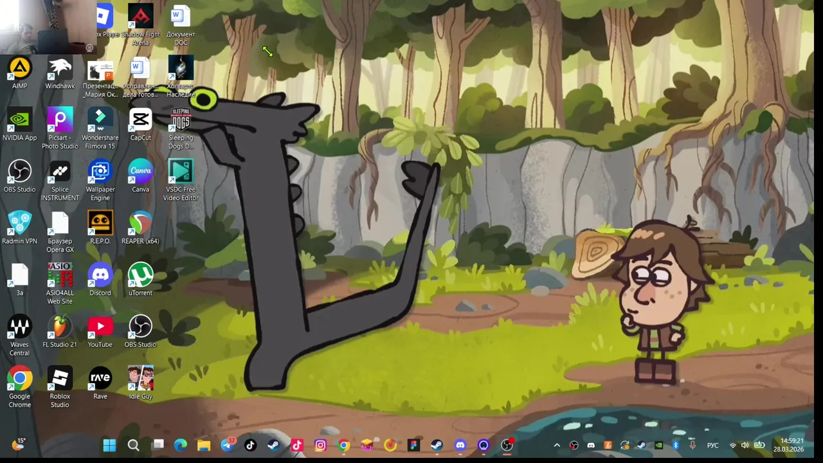Open FL Studio 21 shortcut
This screenshot has height=463, width=823.
60,332
